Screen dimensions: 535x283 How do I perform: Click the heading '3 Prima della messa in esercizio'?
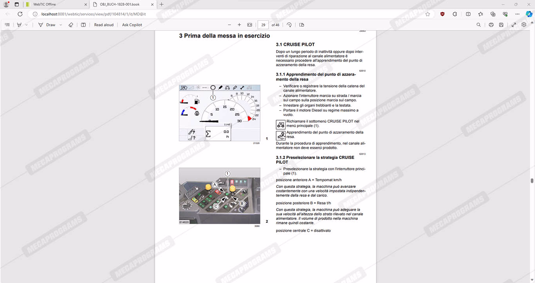point(224,36)
